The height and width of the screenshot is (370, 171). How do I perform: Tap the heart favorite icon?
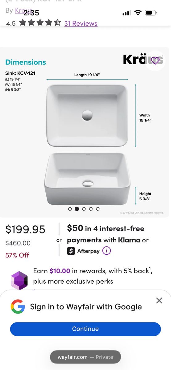(155, 60)
